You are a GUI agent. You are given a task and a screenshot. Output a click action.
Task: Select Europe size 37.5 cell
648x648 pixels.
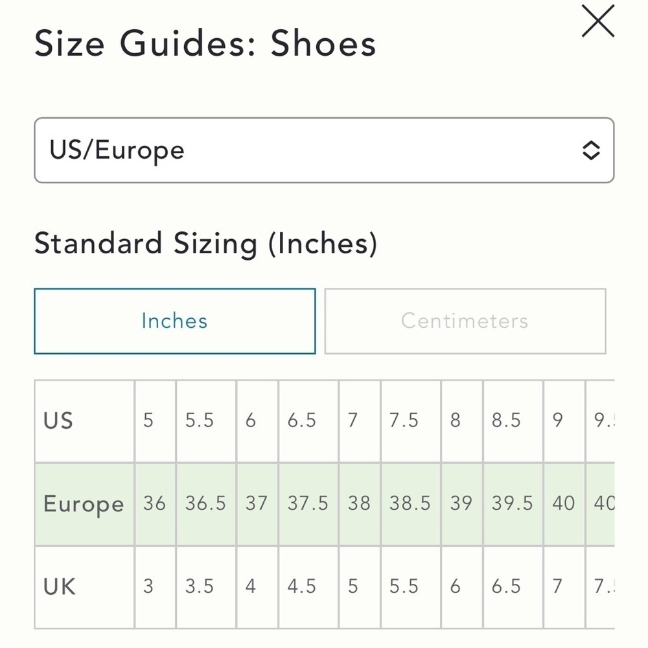(308, 503)
